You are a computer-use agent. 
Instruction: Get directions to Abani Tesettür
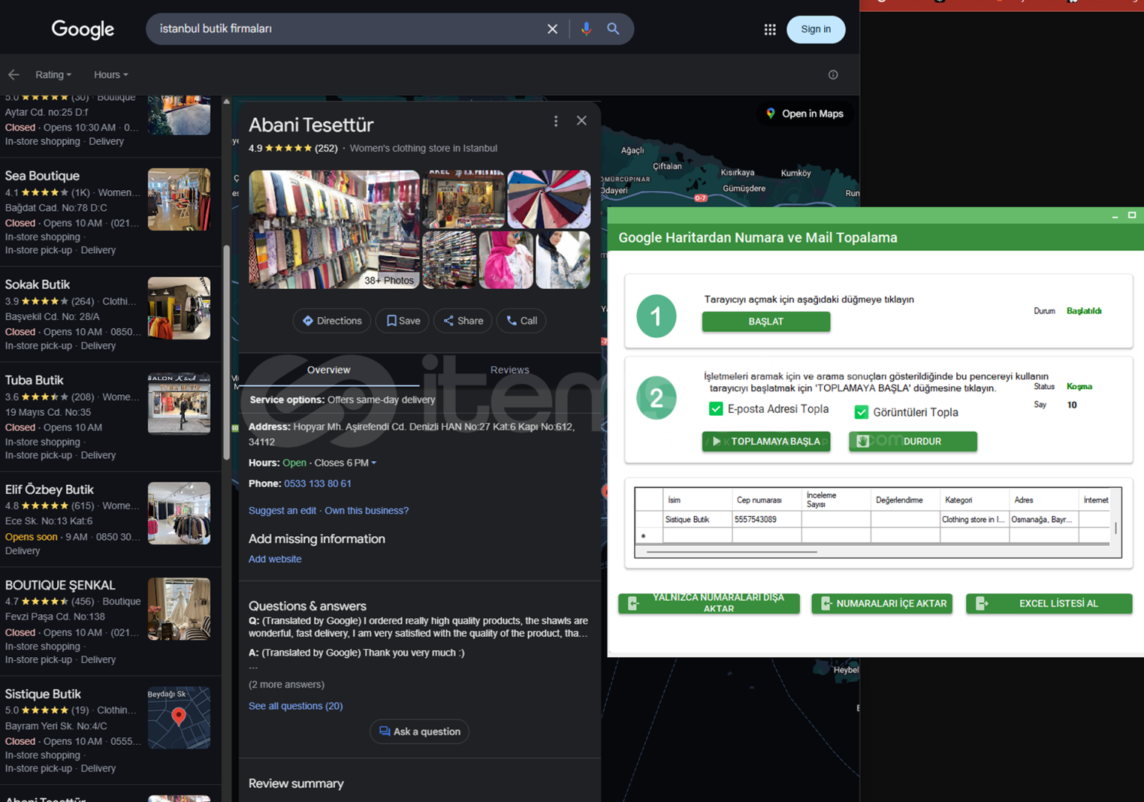pos(332,321)
